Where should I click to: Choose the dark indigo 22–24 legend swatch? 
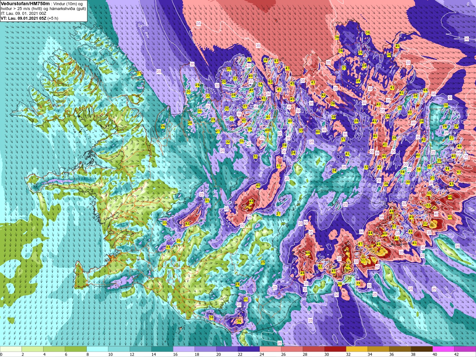point(248,349)
